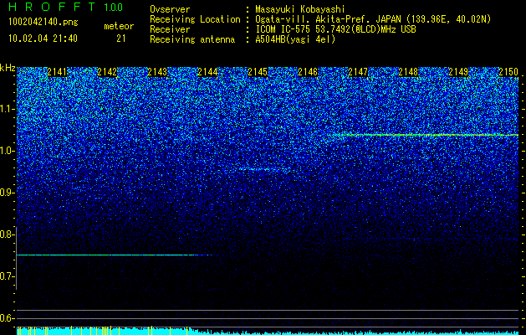Click the 2147 time marker
Screen dimensions: 526x335
pyautogui.click(x=358, y=72)
